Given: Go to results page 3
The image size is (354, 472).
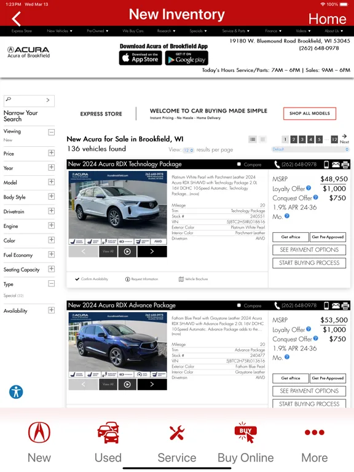Looking at the screenshot, I should pos(302,140).
